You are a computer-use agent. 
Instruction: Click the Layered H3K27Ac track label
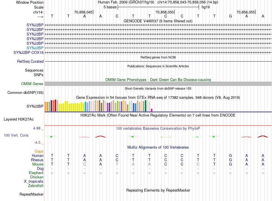(x=19, y=119)
